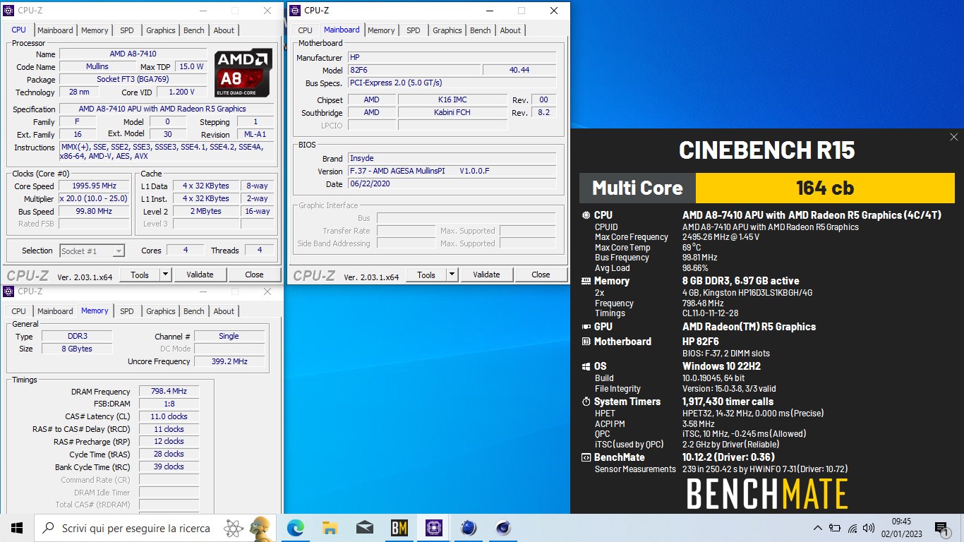Select the CPU-Z taskbar icon
The height and width of the screenshot is (542, 964).
pyautogui.click(x=433, y=528)
